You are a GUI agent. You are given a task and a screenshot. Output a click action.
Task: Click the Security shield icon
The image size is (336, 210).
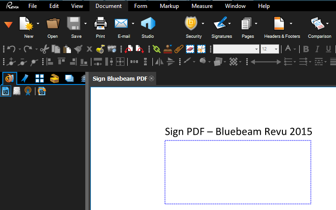(x=191, y=23)
